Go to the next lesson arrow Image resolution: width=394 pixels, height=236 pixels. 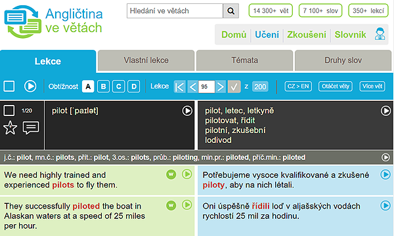221,87
